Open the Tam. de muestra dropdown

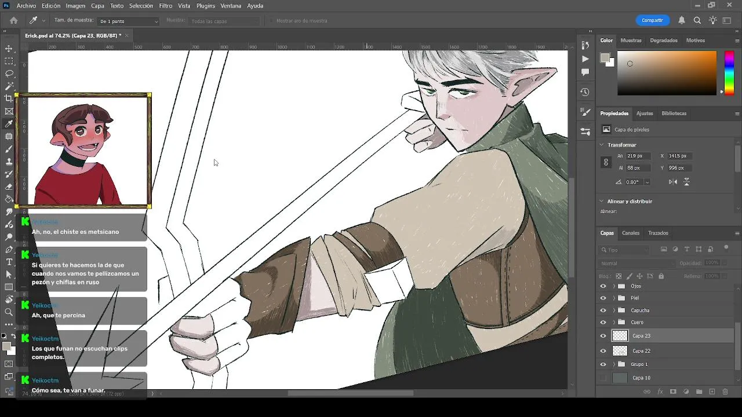[x=128, y=21]
